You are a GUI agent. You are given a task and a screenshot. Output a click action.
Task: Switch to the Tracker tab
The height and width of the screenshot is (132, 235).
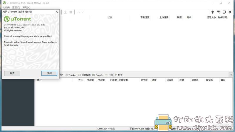click(x=71, y=75)
